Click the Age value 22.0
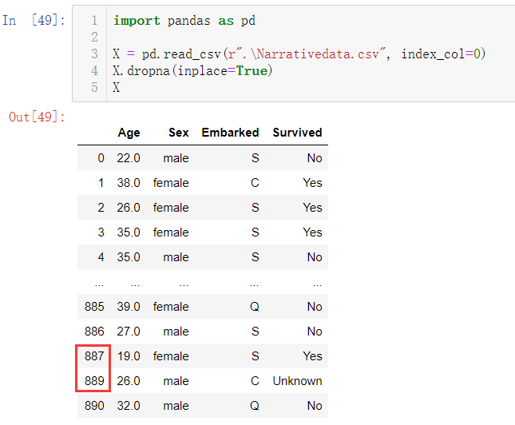The image size is (515, 425). tap(129, 158)
